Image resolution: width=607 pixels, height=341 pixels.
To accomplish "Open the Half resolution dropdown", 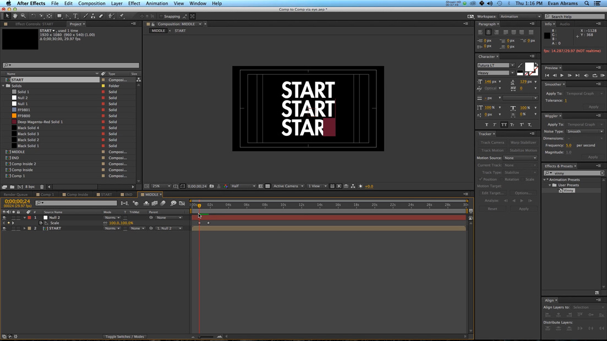I will pyautogui.click(x=243, y=186).
